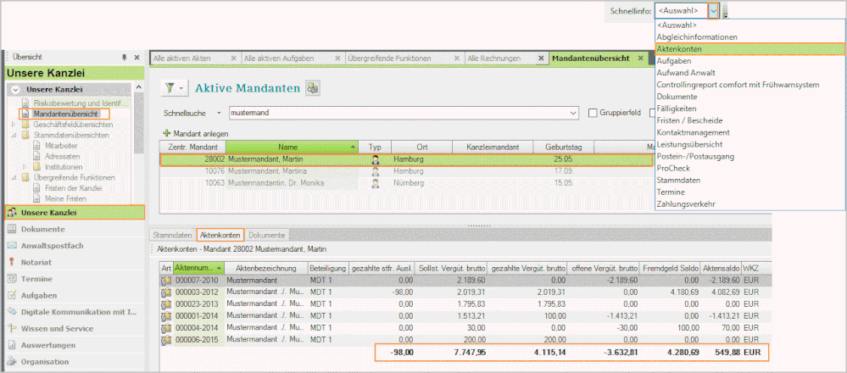847x373 pixels.
Task: Select row Mustermandant, Martina
Action: pos(405,171)
